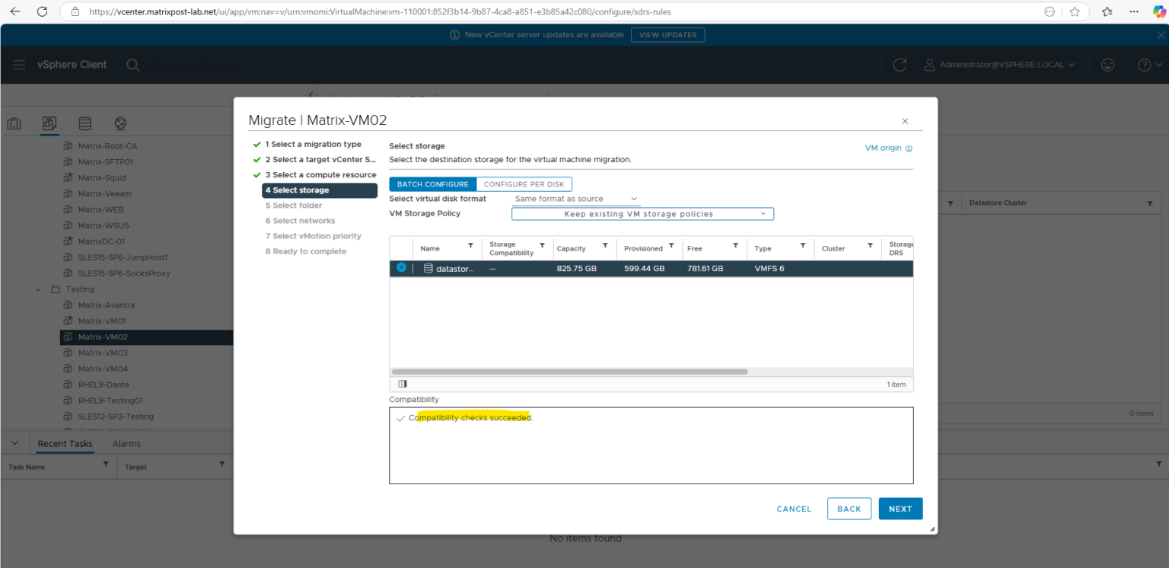Screen dimensions: 1169x568
Task: Select the datastore radio button
Action: coord(401,268)
